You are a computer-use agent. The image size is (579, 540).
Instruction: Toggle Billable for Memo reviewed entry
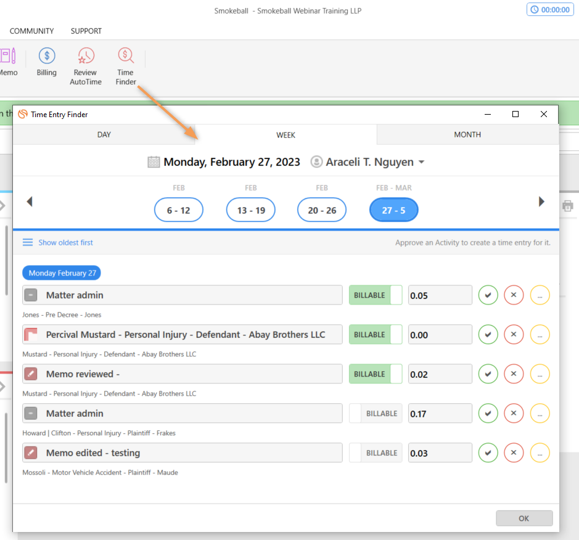[376, 374]
